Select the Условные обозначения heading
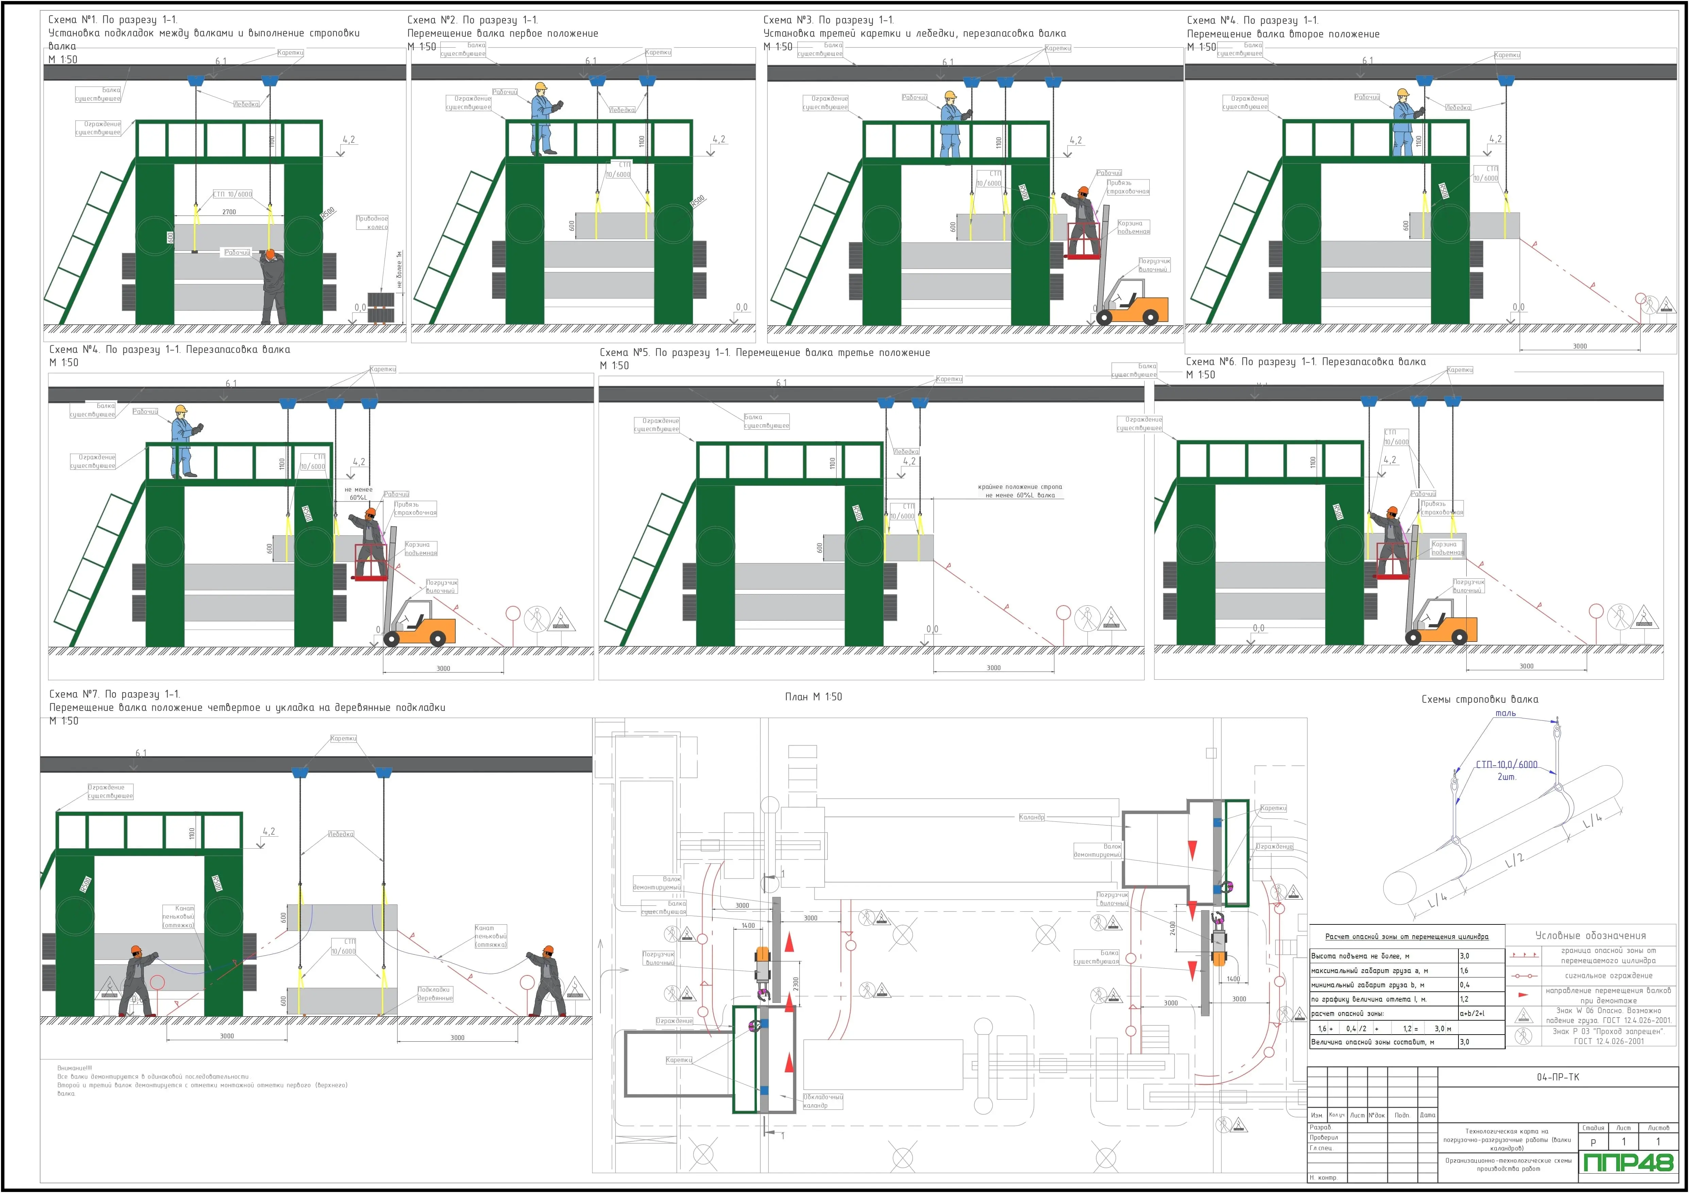Viewport: 1689px width, 1193px height. 1590,936
